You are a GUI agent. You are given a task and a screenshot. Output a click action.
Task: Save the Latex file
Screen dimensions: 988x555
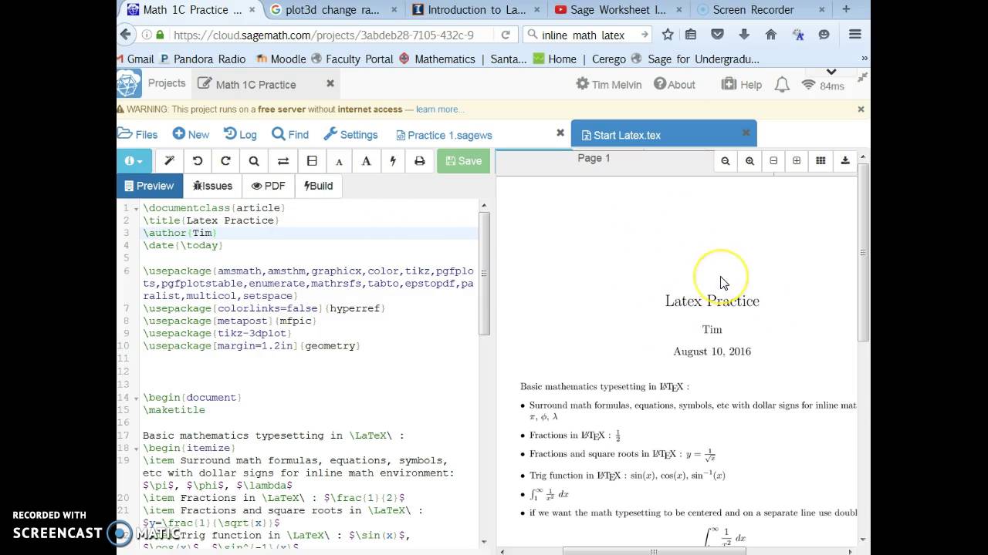[x=464, y=160]
